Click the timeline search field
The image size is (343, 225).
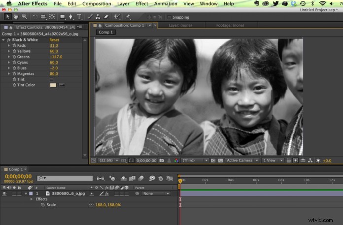(x=65, y=178)
